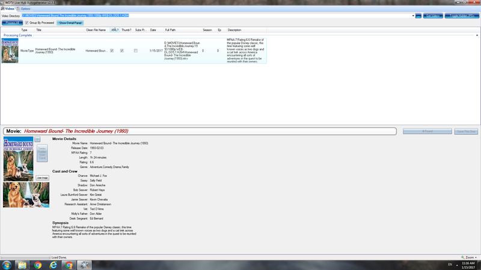Click the Video Directory path field

pyautogui.click(x=216, y=16)
